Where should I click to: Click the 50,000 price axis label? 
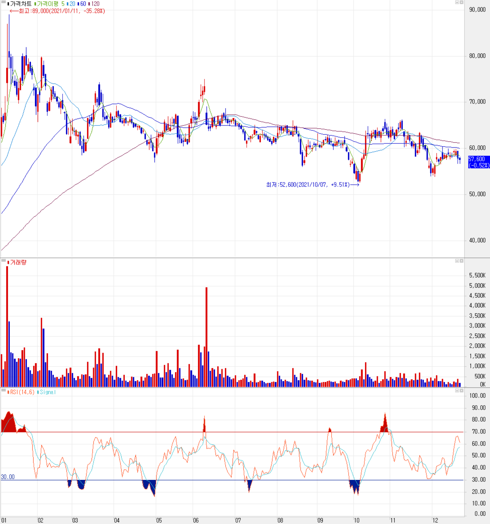coord(477,194)
